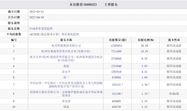Select the date 2022-03-31

tap(37, 12)
